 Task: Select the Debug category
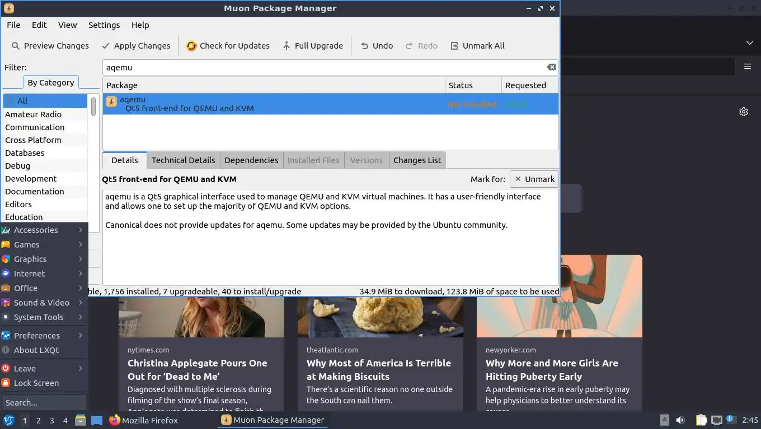(45, 165)
